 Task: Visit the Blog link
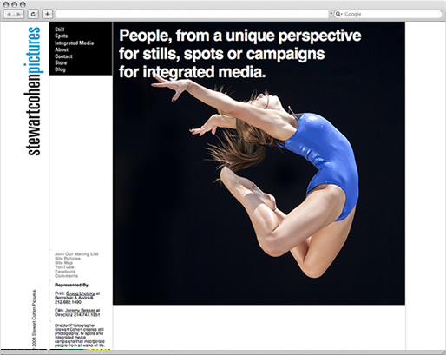60,69
